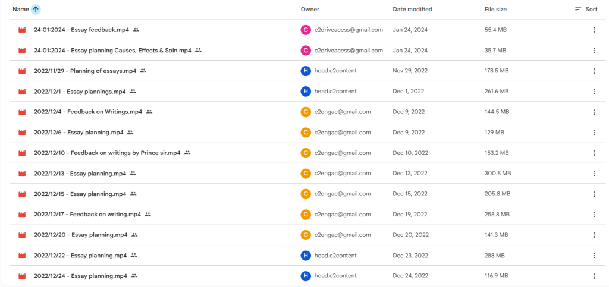The width and height of the screenshot is (609, 287).
Task: Click the File size column header
Action: (495, 10)
